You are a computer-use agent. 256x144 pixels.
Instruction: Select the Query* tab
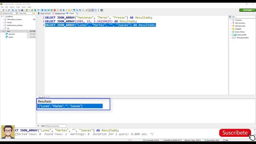point(70,13)
